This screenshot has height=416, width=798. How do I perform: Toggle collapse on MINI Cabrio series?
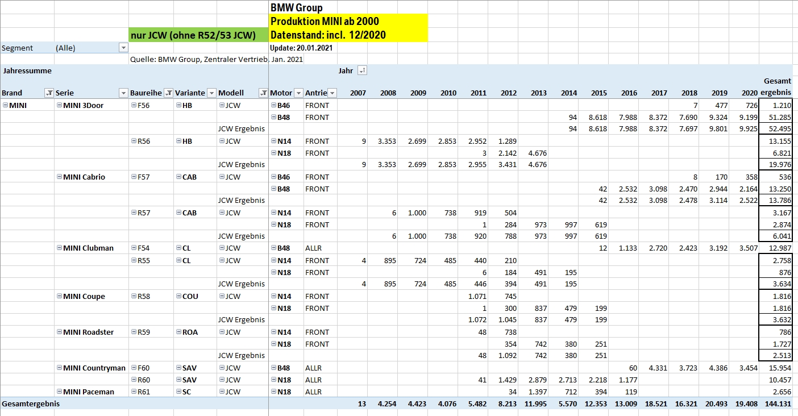59,177
